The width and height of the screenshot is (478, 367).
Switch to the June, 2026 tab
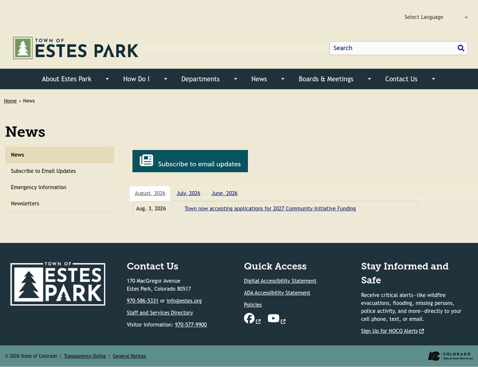pos(224,193)
